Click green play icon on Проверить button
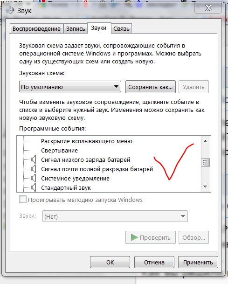 pos(134,237)
